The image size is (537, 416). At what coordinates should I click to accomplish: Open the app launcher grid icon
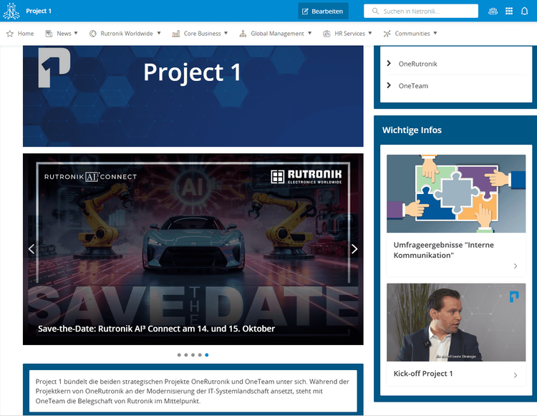pos(509,11)
